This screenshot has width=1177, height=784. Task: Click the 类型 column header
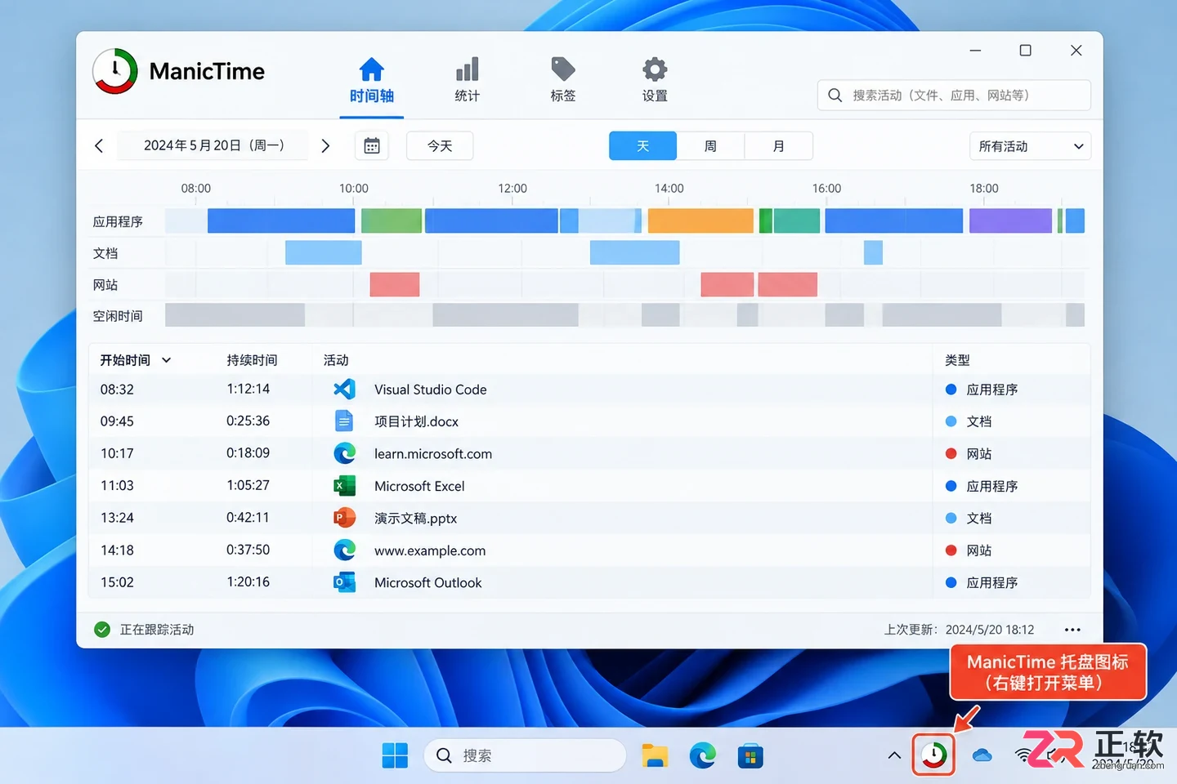[957, 360]
